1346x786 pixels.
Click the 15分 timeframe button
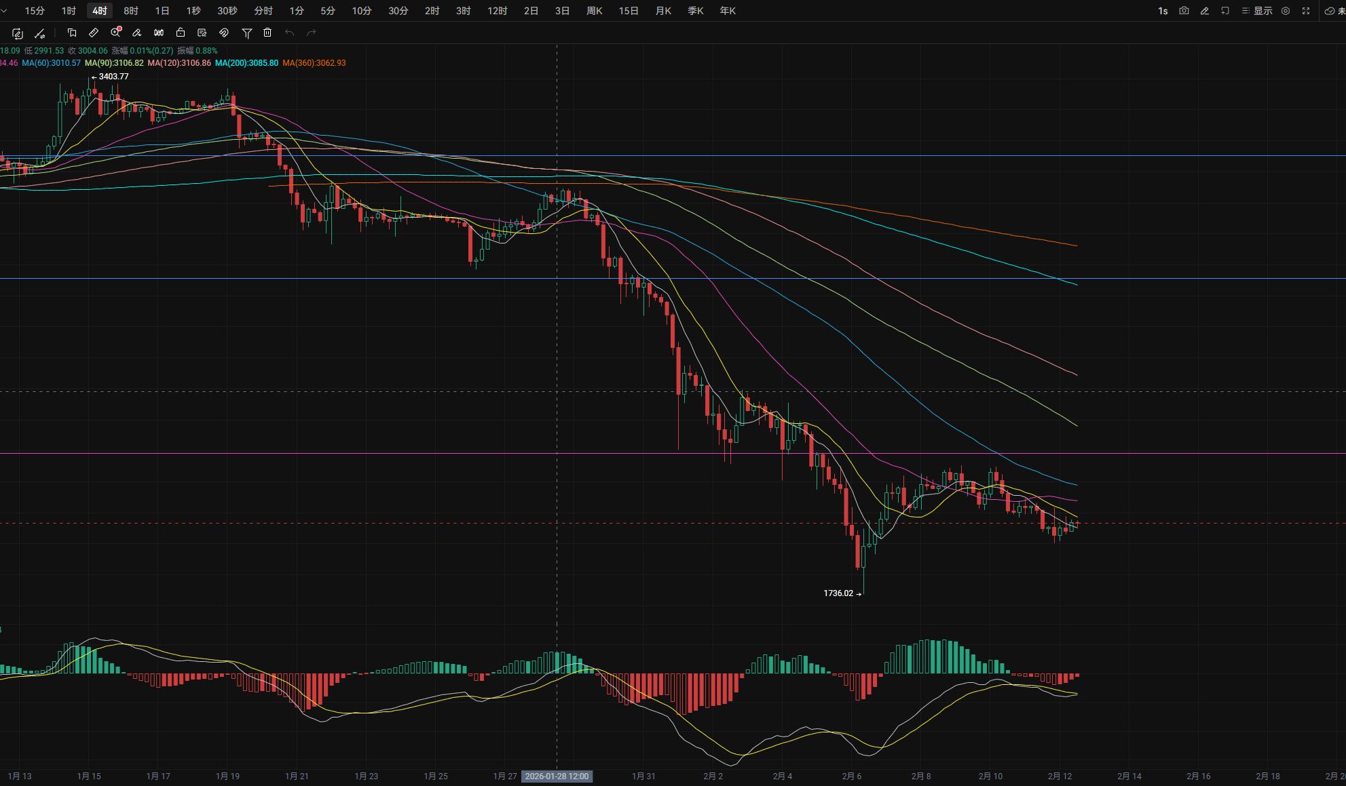tap(35, 11)
